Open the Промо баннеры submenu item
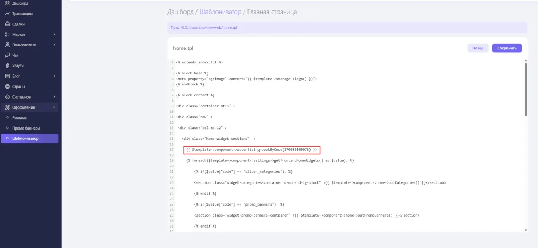This screenshot has height=248, width=538. (26, 128)
